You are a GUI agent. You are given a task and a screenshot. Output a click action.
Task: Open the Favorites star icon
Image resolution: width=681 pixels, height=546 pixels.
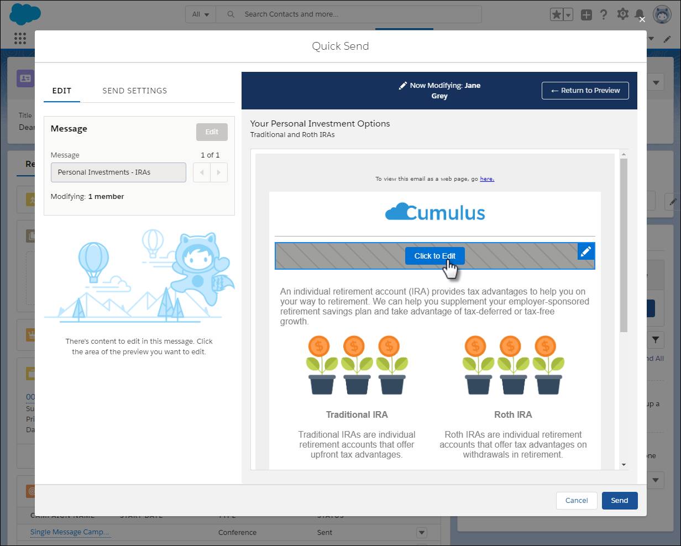557,15
